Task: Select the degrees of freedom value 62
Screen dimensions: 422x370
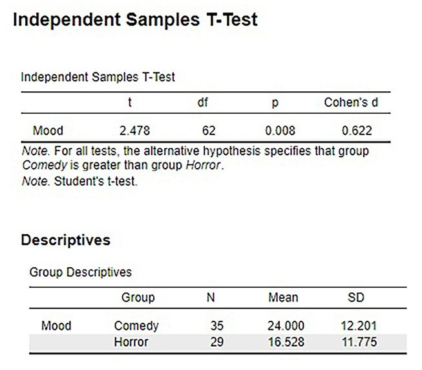Action: tap(208, 131)
